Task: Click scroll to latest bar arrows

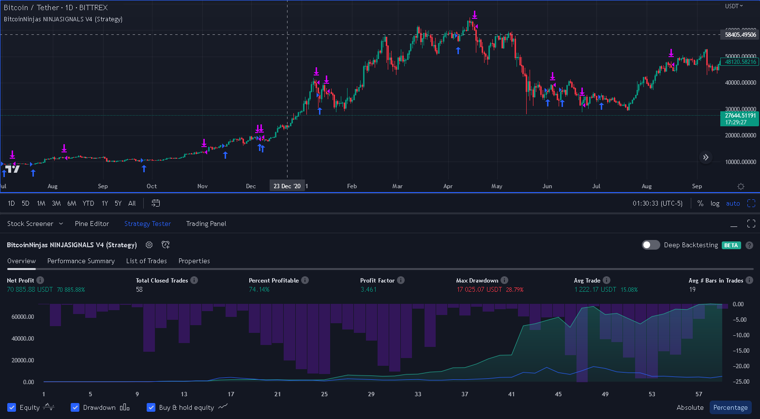Action: pyautogui.click(x=706, y=157)
